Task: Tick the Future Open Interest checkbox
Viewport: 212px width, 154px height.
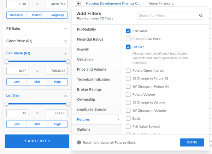Action: click(128, 71)
